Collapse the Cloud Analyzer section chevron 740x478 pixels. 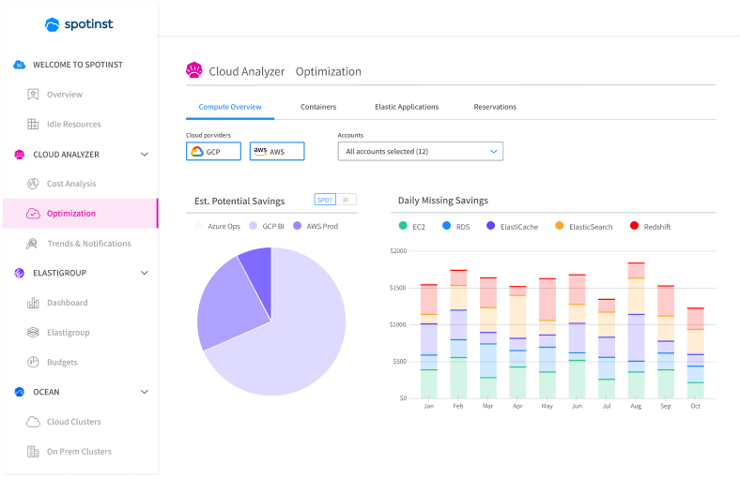(145, 154)
